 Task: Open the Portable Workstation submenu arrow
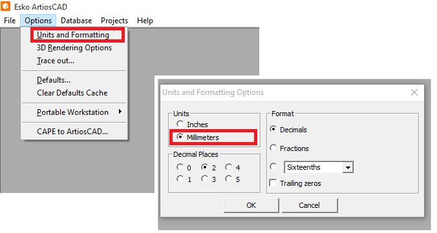[x=120, y=112]
